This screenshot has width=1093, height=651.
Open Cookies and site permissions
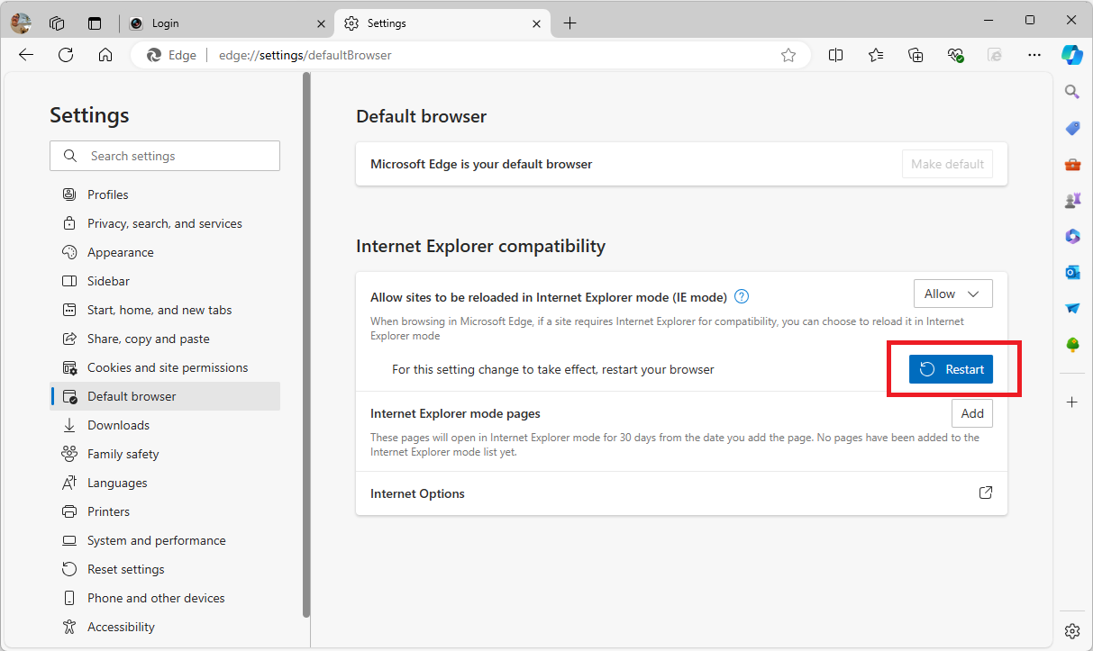click(165, 367)
